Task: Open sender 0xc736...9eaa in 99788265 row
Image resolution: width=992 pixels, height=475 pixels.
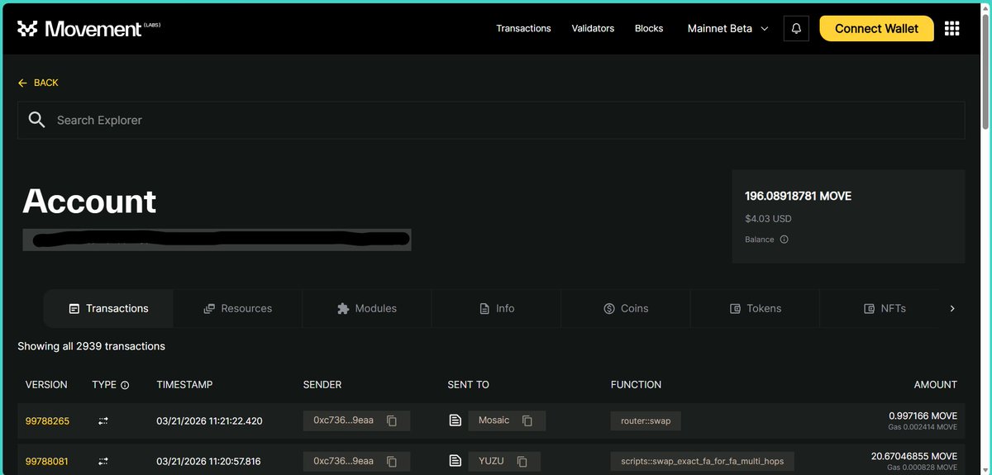Action: (343, 420)
